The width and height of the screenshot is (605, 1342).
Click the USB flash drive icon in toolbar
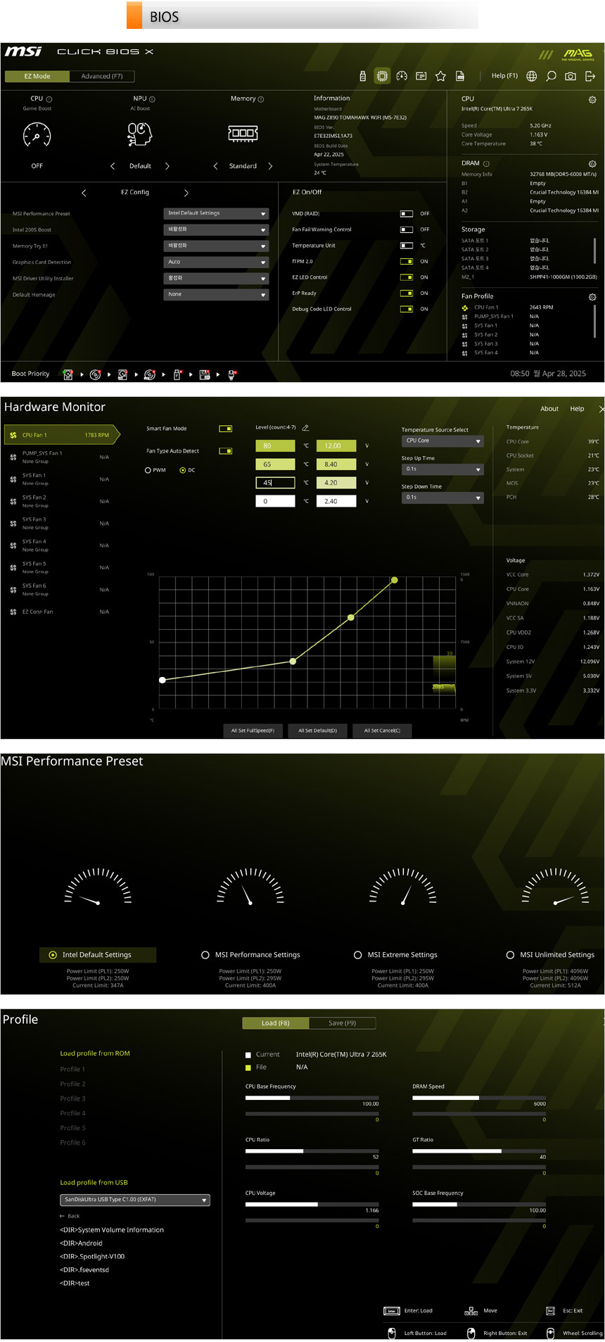[x=363, y=76]
